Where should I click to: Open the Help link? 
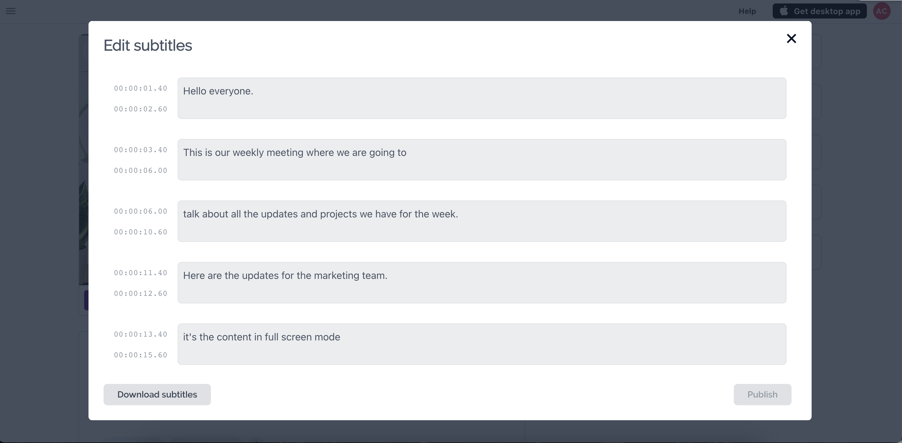[747, 11]
